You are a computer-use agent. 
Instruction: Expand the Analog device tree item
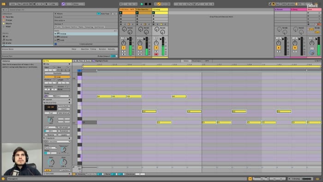click(x=55, y=34)
